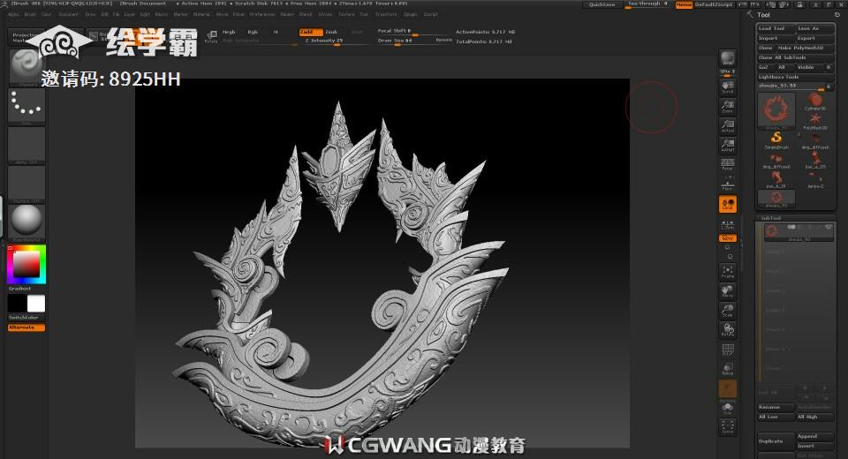848x459 pixels.
Task: Click the R button next to Visible
Action: point(828,67)
